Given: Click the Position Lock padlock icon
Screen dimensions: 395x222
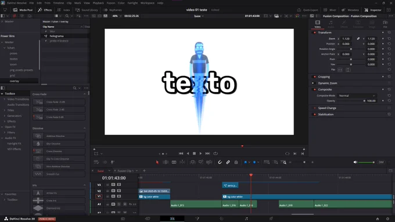Looking at the screenshot, I should tap(236, 162).
